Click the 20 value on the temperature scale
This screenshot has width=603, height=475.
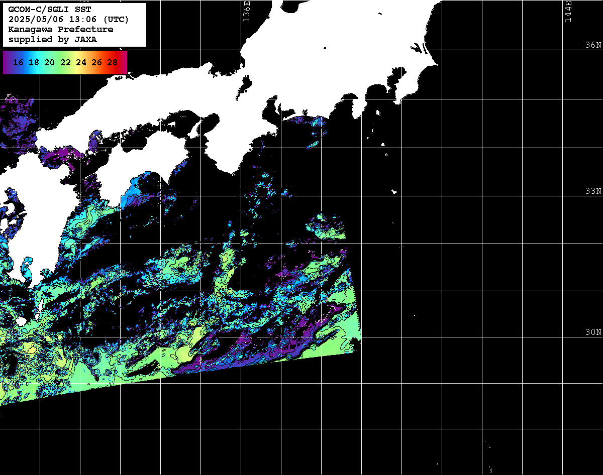click(x=49, y=62)
